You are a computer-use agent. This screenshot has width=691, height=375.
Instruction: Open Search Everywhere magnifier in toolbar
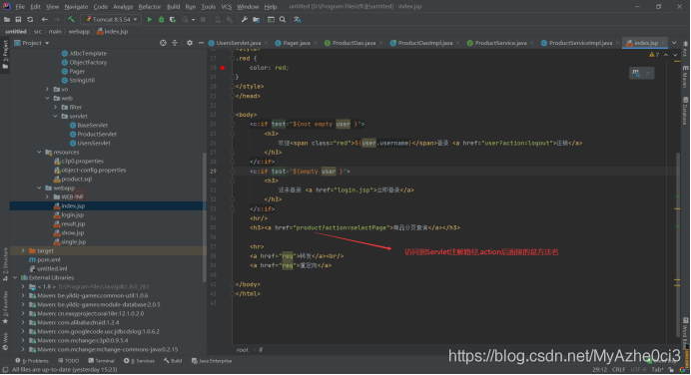click(283, 19)
